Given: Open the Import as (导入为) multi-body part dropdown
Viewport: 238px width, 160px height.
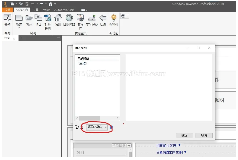Looking at the screenshot, I should pos(97,127).
